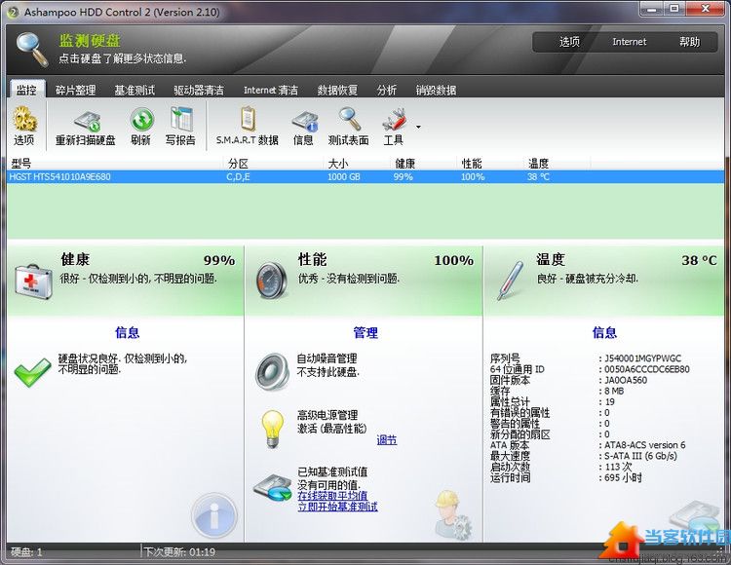Click 硬盘: 1 in status bar
Screen dimensions: 731x565
pos(26,552)
